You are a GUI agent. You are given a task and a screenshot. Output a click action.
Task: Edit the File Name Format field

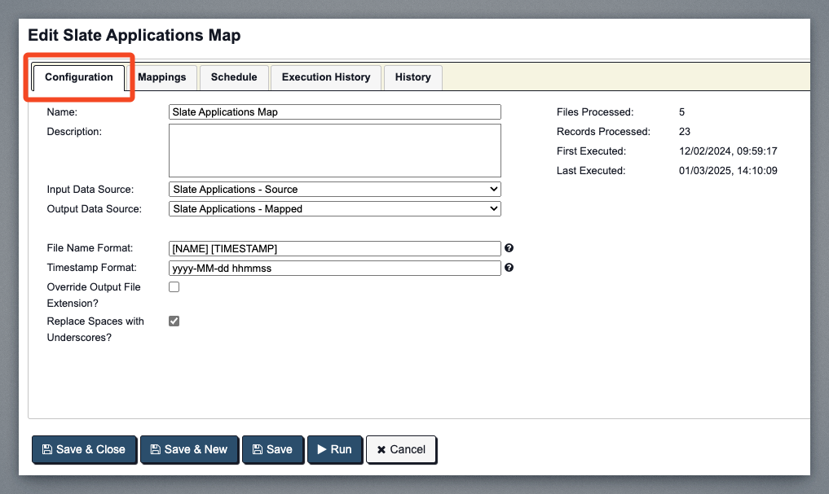click(334, 248)
